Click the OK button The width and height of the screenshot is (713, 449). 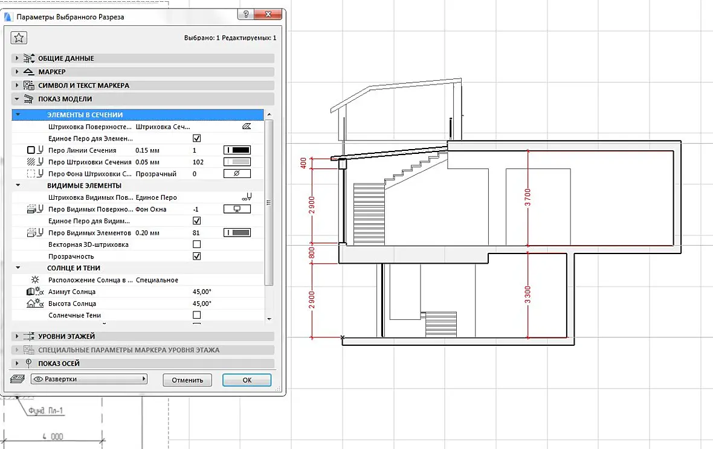247,380
